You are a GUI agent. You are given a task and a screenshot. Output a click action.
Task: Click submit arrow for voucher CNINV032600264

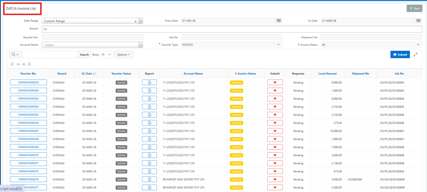pyautogui.click(x=275, y=107)
